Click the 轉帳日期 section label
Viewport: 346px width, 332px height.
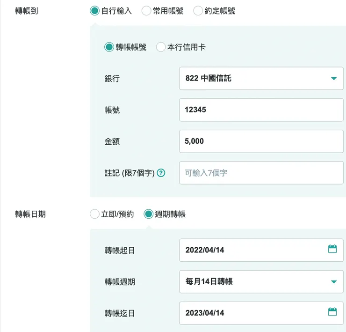[x=30, y=214]
